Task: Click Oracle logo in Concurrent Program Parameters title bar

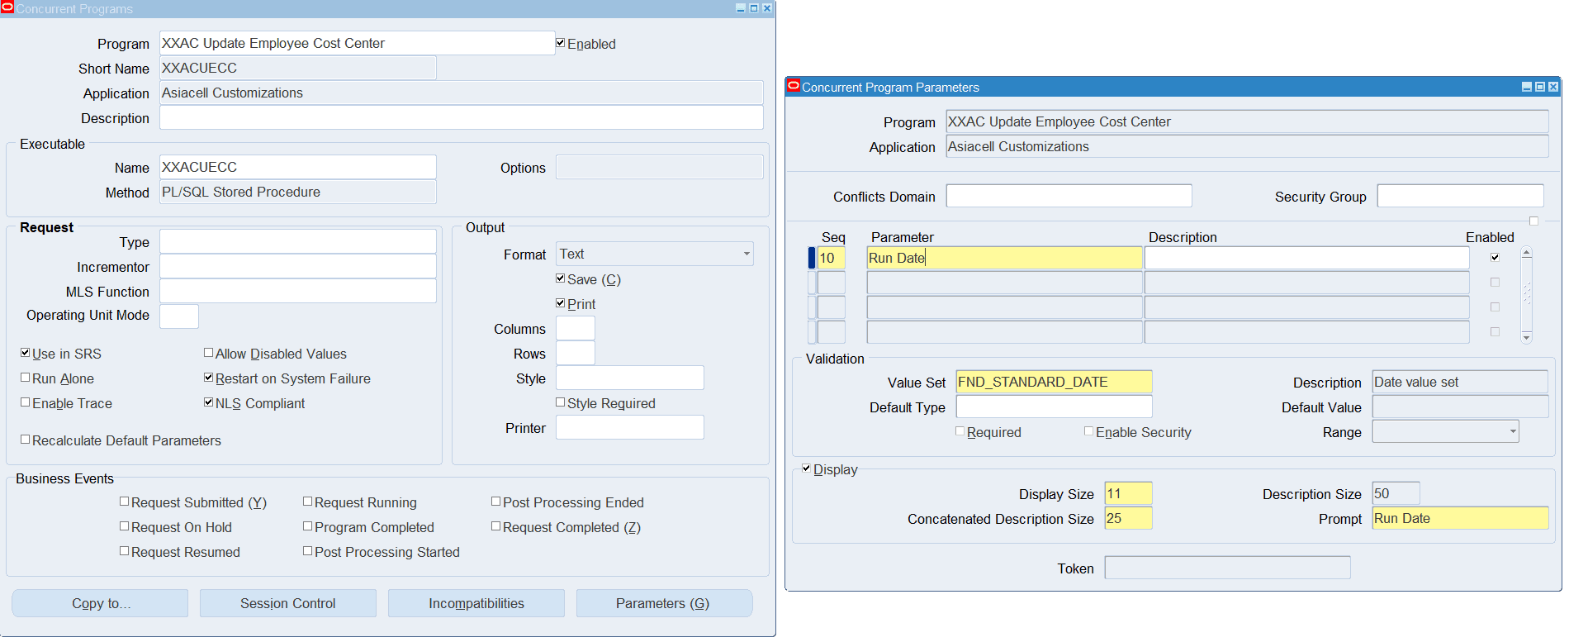Action: tap(794, 86)
